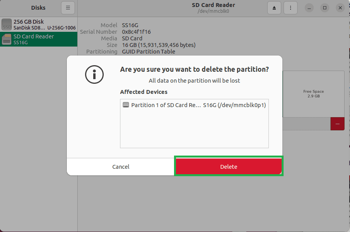Click the Affected Devices heading
The image size is (350, 232).
[x=144, y=92]
